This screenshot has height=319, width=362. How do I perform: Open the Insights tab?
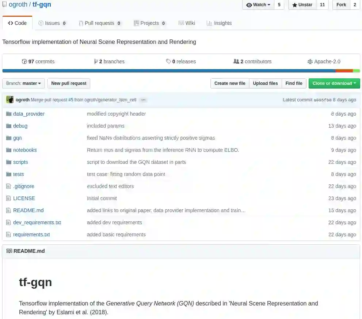coord(219,23)
